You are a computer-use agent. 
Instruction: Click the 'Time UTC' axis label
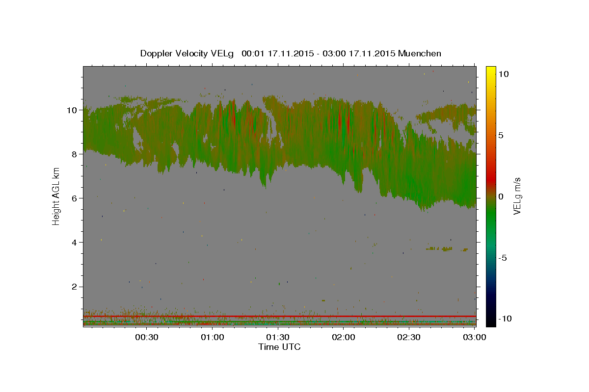click(279, 347)
